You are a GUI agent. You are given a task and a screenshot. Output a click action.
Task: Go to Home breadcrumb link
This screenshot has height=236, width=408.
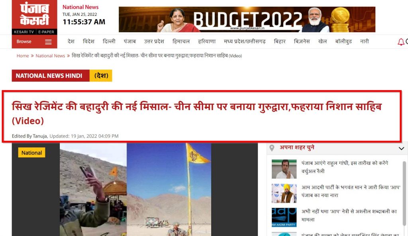point(23,56)
